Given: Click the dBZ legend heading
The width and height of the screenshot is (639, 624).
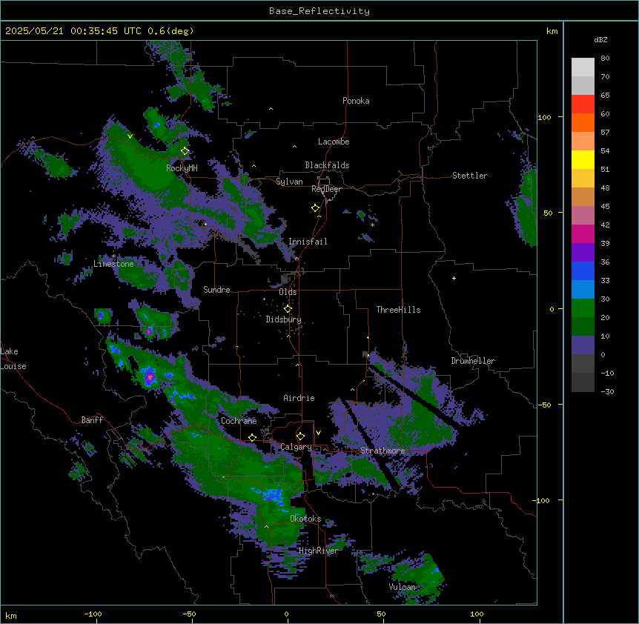Looking at the screenshot, I should (600, 39).
